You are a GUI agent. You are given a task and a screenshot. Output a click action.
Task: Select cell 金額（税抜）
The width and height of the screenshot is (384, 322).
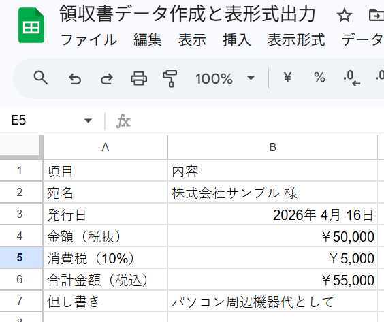click(x=106, y=236)
